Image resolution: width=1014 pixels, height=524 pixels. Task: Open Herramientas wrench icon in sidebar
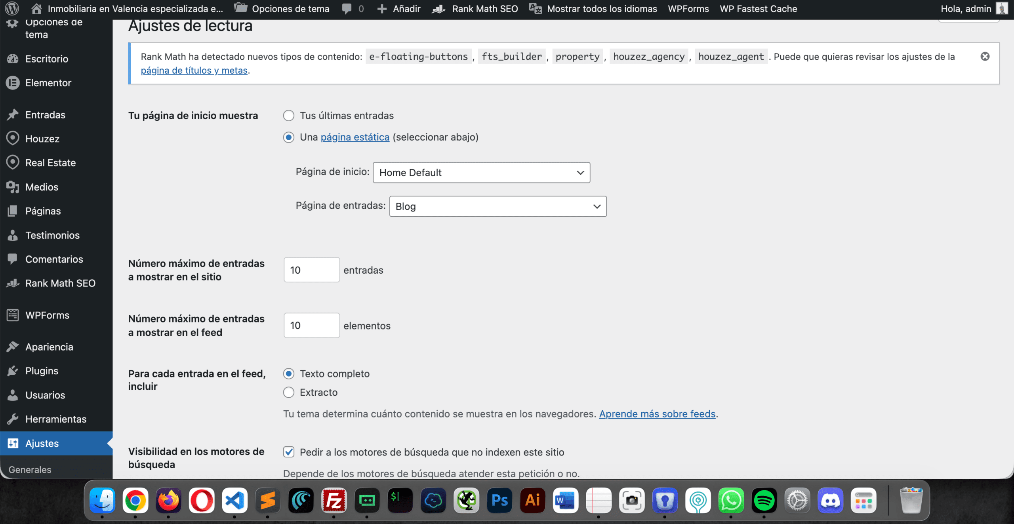click(13, 419)
